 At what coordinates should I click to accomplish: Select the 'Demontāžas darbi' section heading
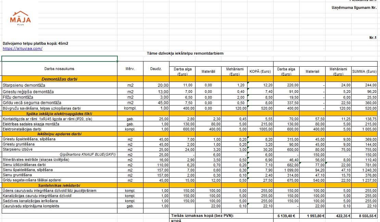pyautogui.click(x=59, y=79)
